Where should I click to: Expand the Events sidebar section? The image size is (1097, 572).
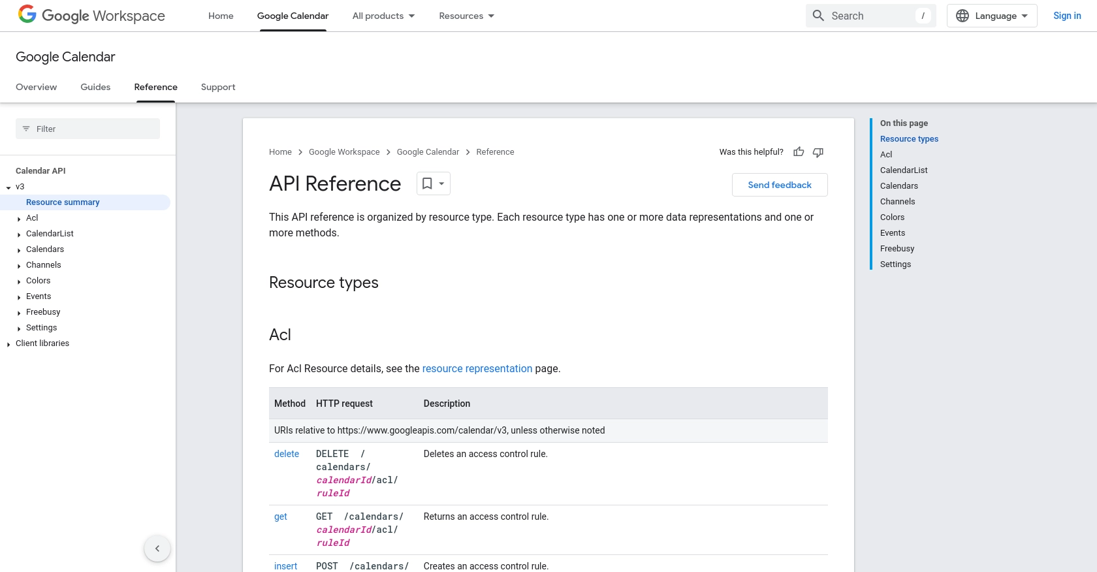pos(19,297)
